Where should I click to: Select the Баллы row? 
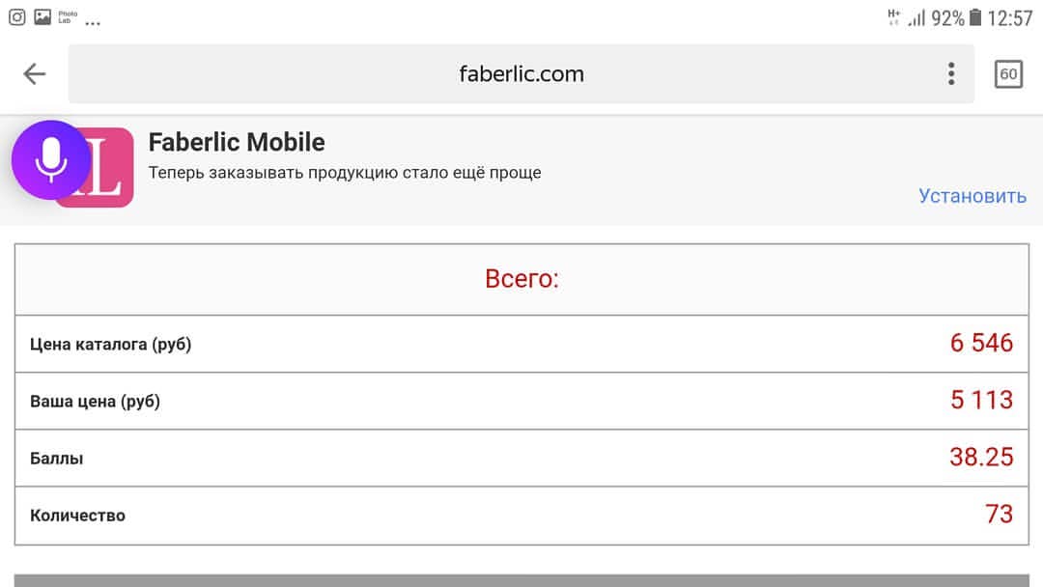[522, 458]
